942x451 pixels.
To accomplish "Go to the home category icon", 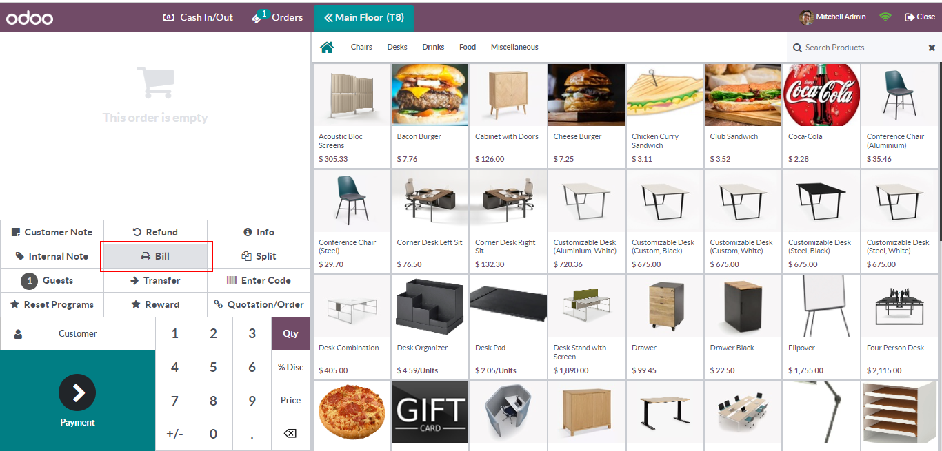I will tap(327, 47).
